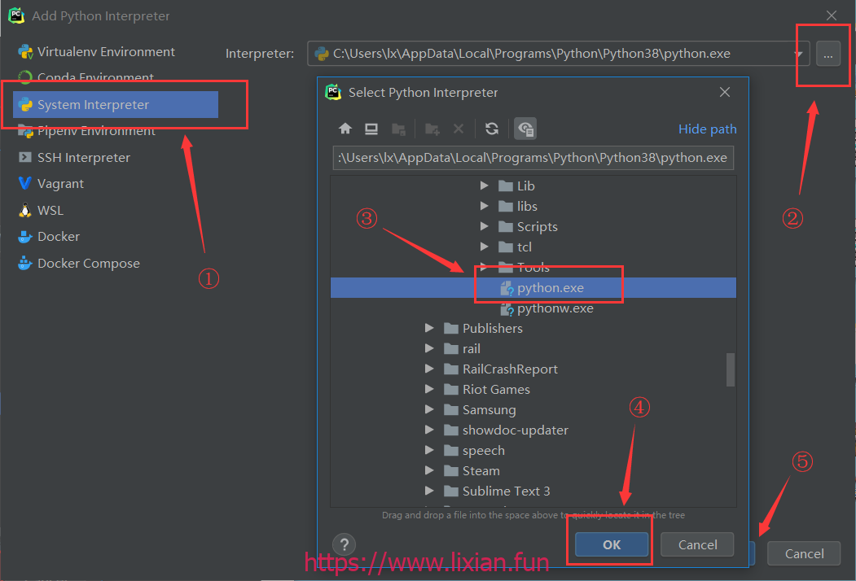Expand the tcl folder

(484, 247)
